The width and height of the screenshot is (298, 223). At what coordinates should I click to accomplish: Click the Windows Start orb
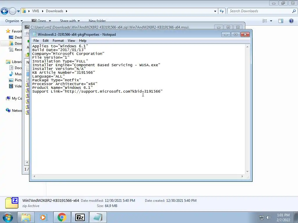8,217
